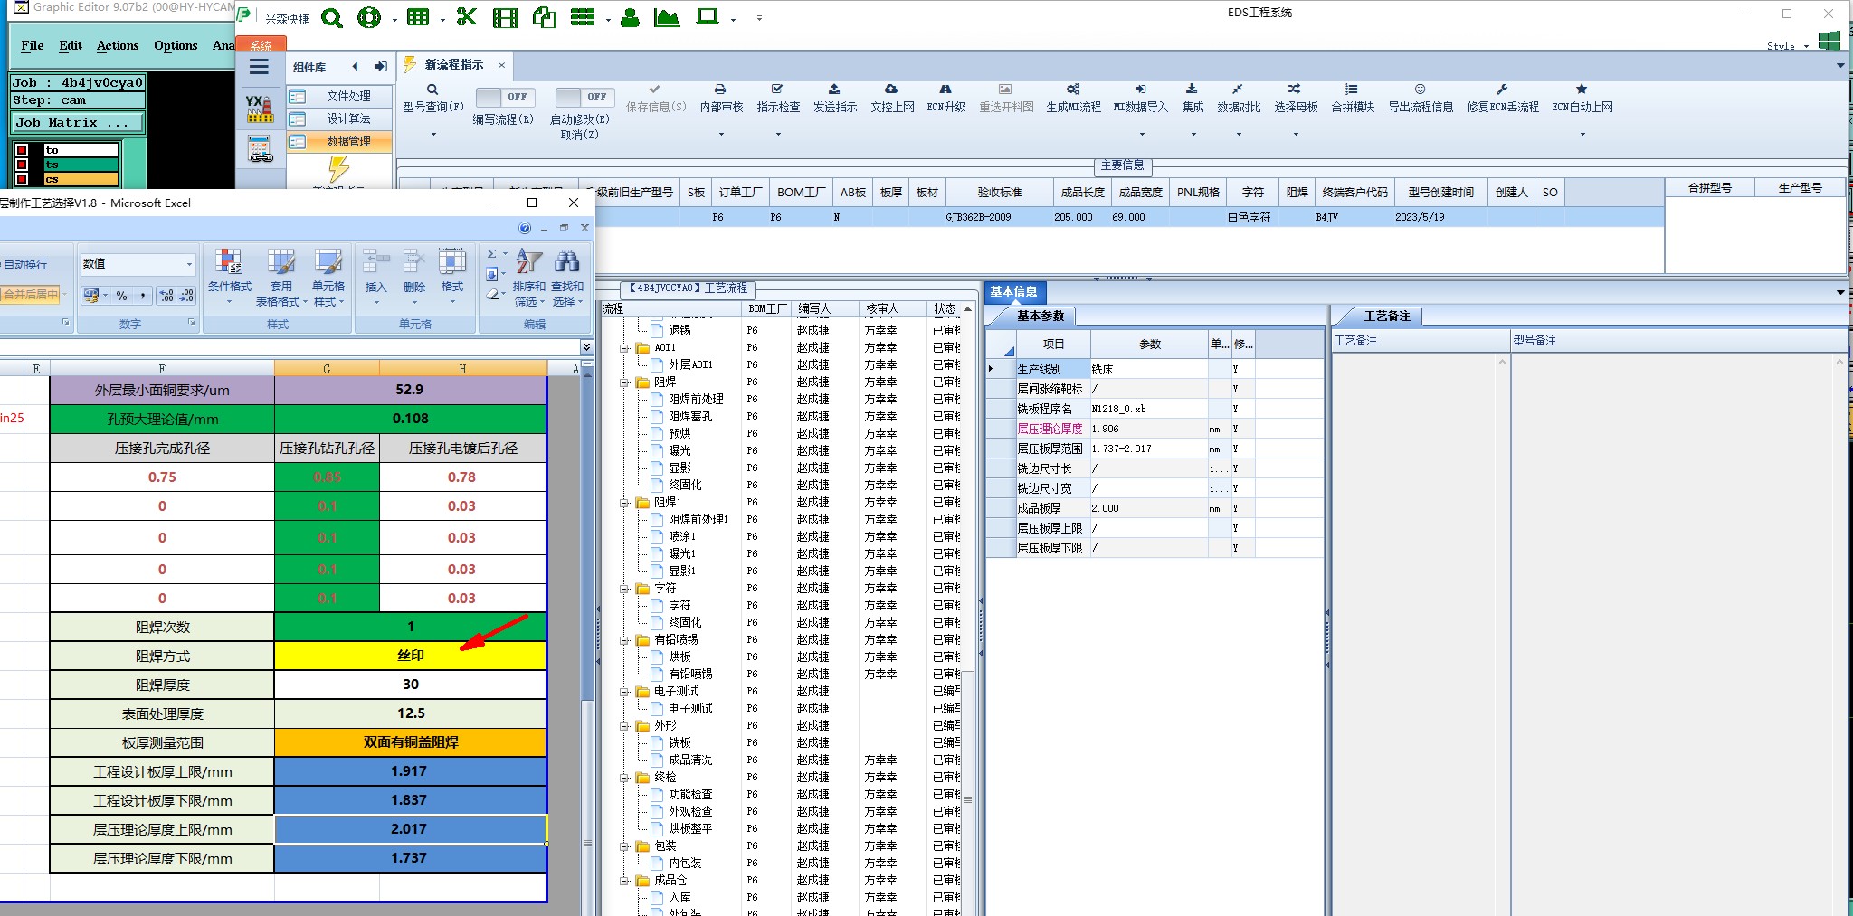Click Excel 自动换行 button
Viewport: 1853px width, 916px height.
point(24,264)
